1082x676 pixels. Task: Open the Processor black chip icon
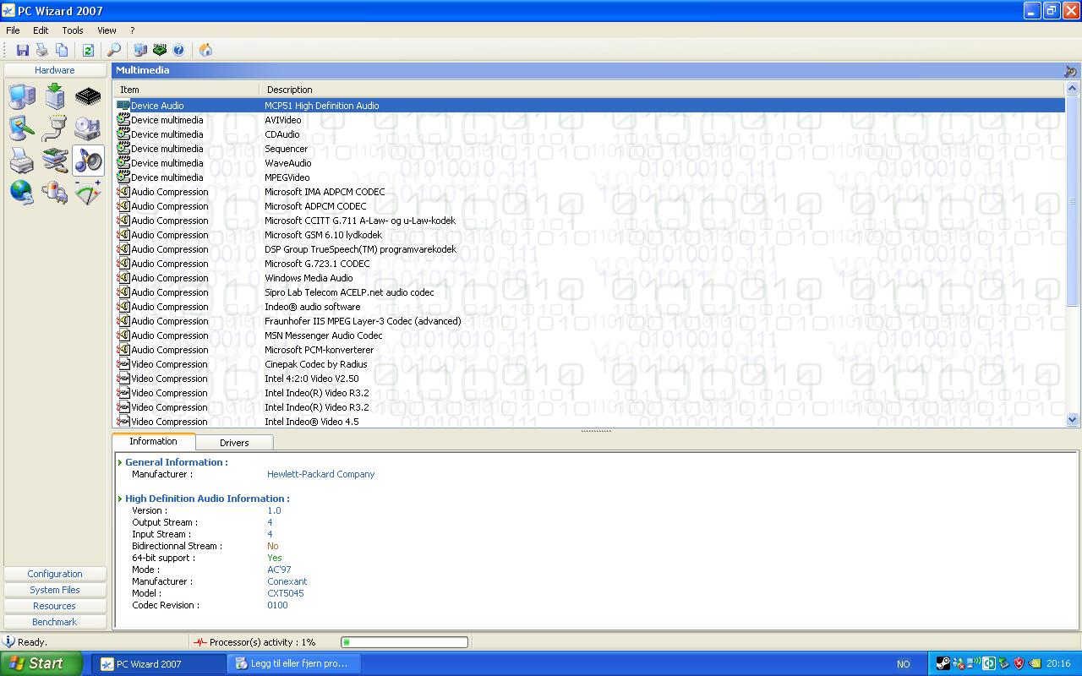88,96
